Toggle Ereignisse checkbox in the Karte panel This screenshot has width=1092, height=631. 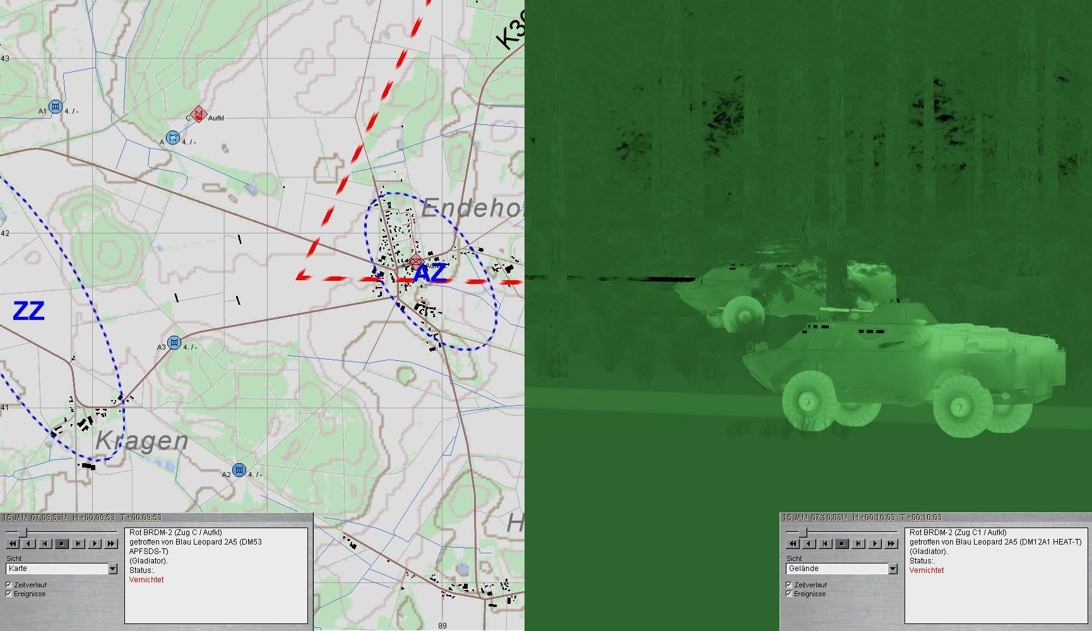point(9,594)
